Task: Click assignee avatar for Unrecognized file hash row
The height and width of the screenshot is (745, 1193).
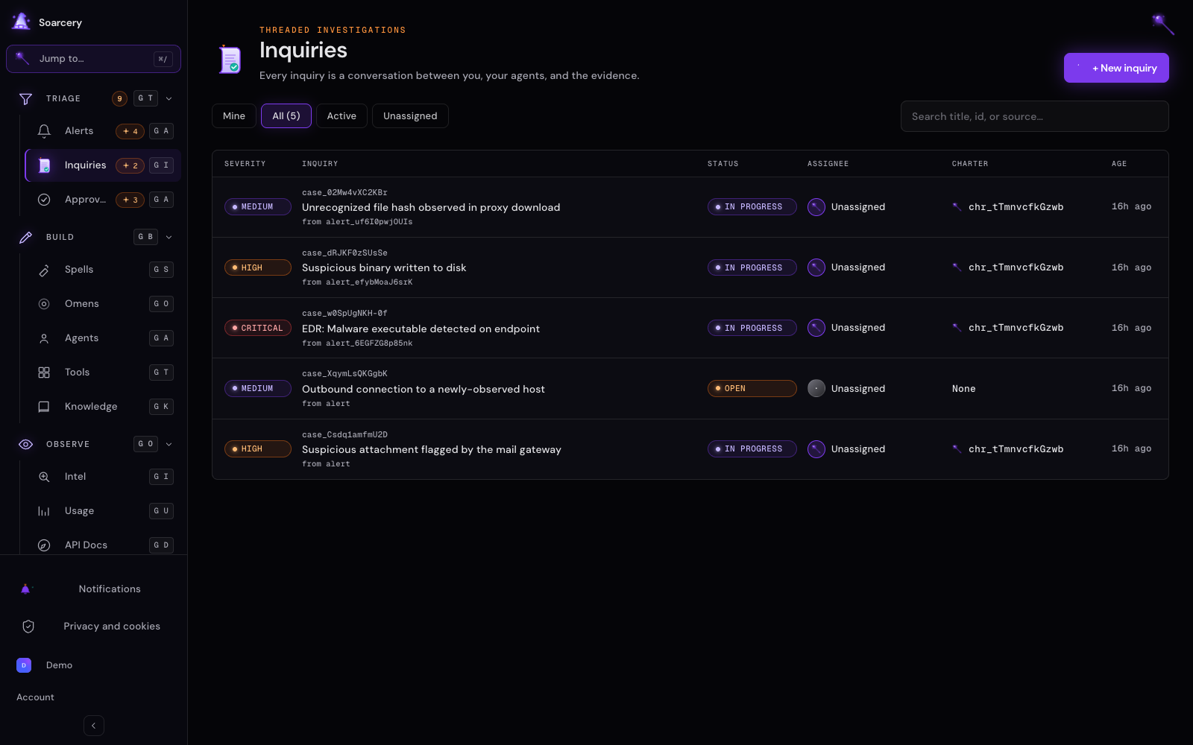Action: (x=816, y=207)
